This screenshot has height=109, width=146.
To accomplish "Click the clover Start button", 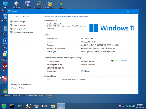I will (4, 106).
